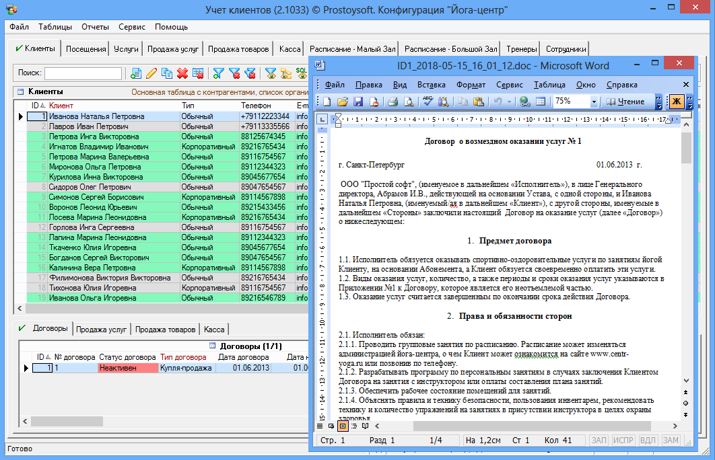715x460 pixels.
Task: Click the Open folder icon in Word
Action: (x=343, y=102)
